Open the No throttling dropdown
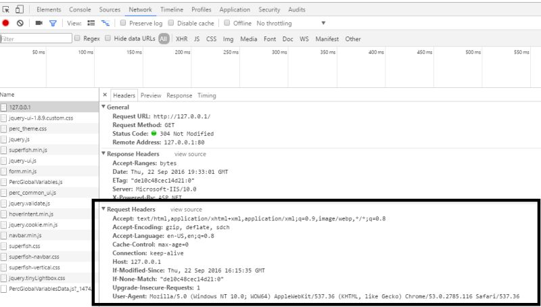This screenshot has width=541, height=307. click(291, 23)
